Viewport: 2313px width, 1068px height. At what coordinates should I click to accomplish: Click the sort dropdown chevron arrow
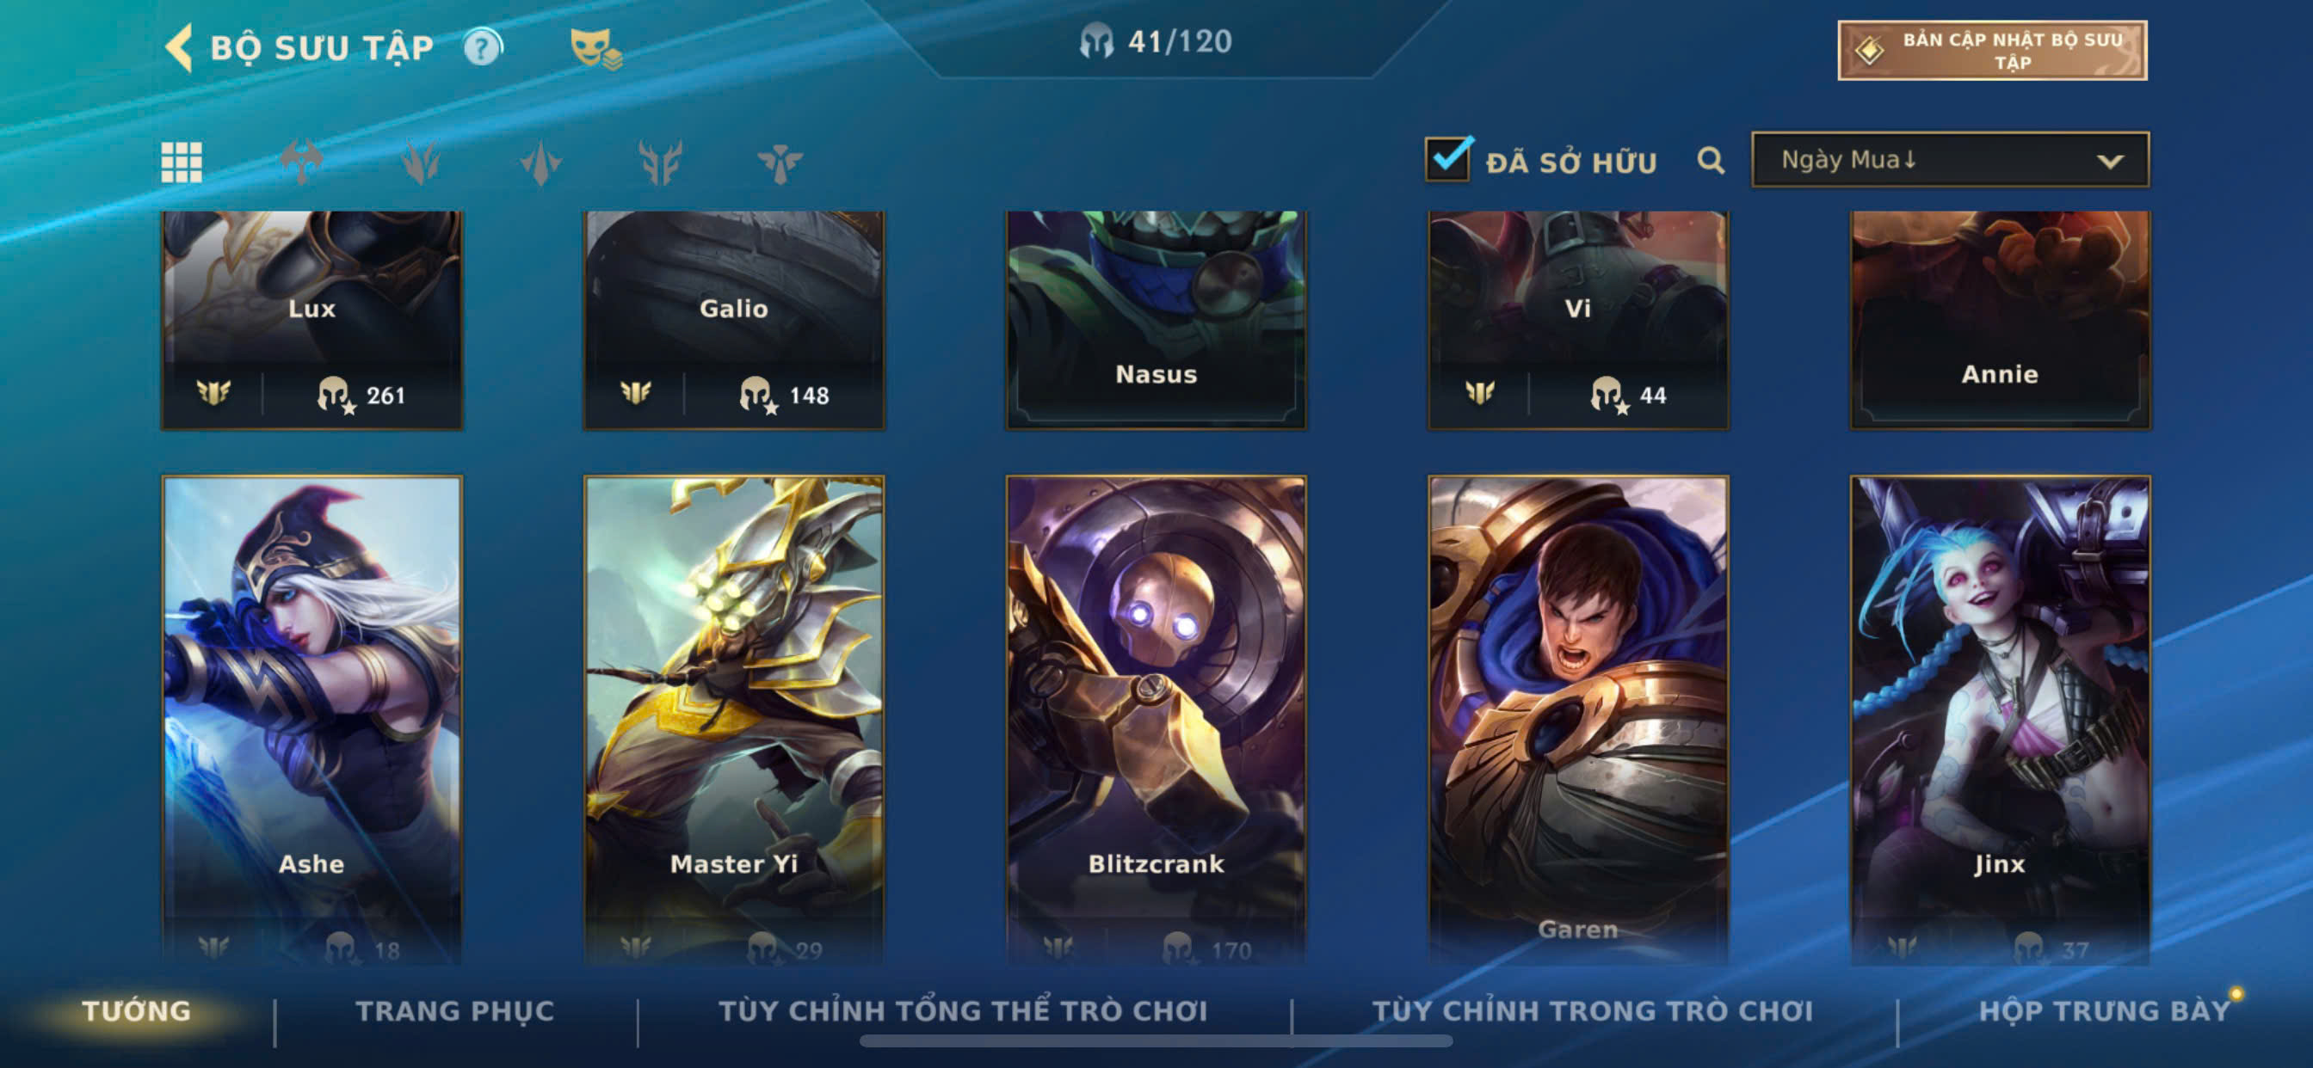(x=2109, y=162)
